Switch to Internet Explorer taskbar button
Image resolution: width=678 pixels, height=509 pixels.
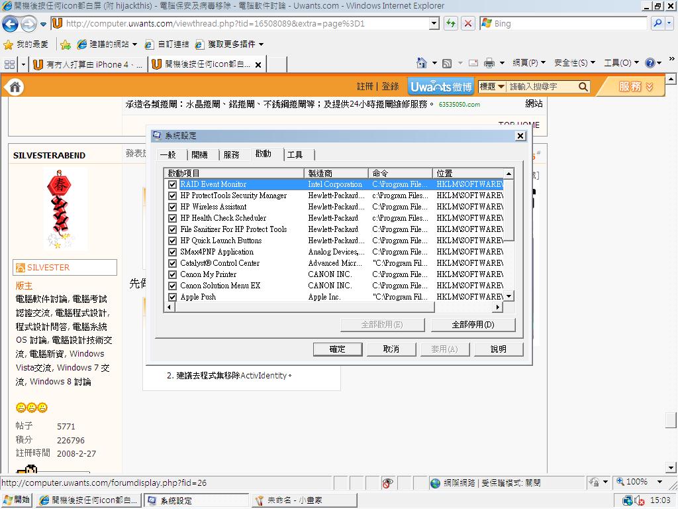tap(88, 500)
